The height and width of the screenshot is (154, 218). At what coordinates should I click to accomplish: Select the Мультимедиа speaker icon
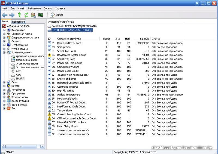[x=9, y=49]
